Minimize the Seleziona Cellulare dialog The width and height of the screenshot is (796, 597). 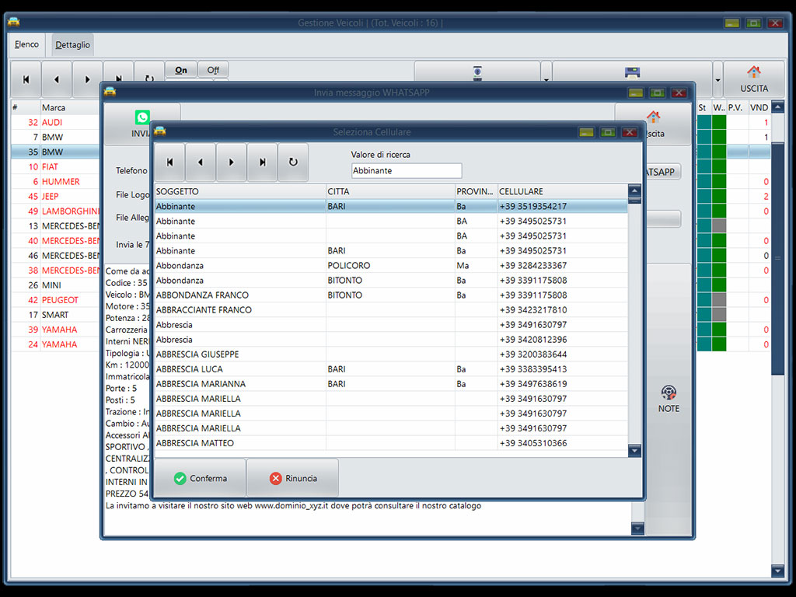[586, 132]
